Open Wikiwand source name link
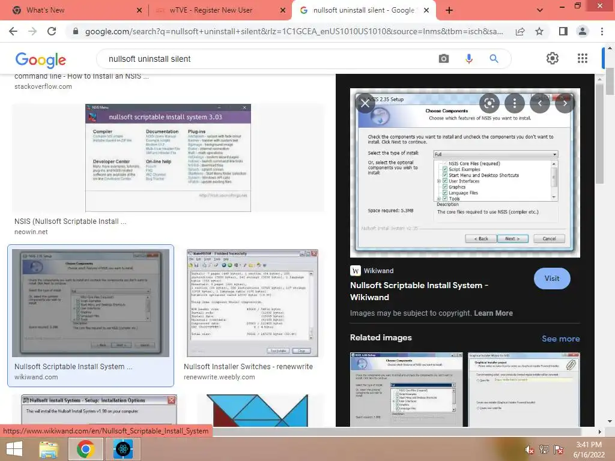The image size is (615, 461). pos(378,271)
